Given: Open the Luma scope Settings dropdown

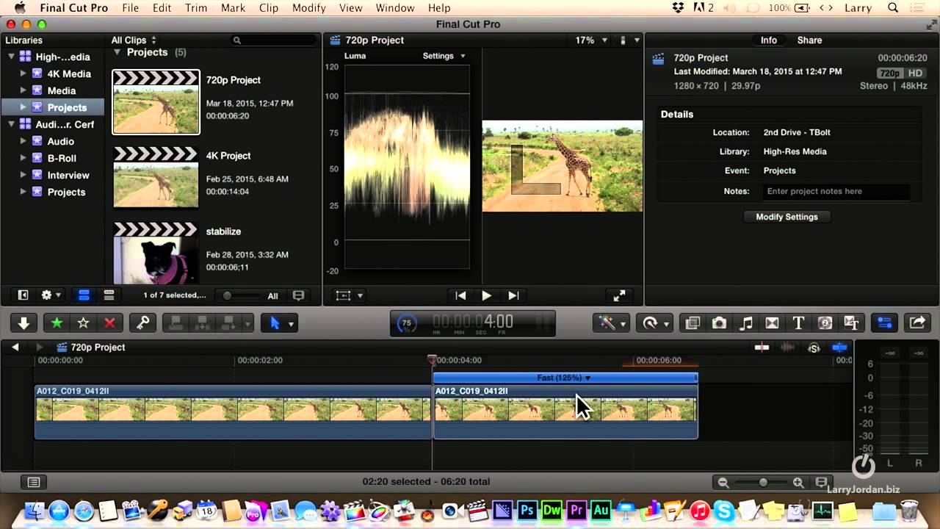Looking at the screenshot, I should tap(444, 56).
